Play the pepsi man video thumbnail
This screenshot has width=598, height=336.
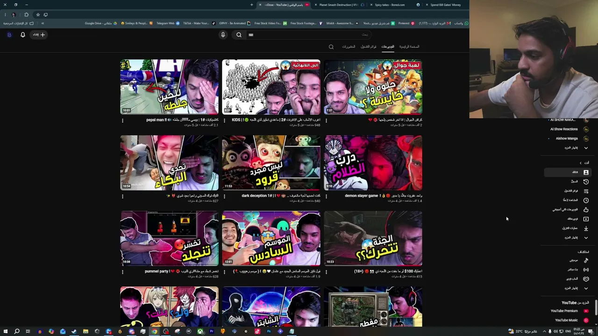coord(169,87)
